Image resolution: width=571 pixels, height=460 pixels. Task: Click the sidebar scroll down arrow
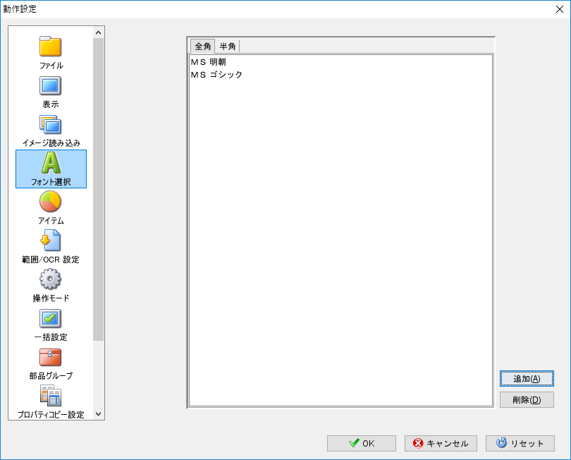pyautogui.click(x=98, y=414)
